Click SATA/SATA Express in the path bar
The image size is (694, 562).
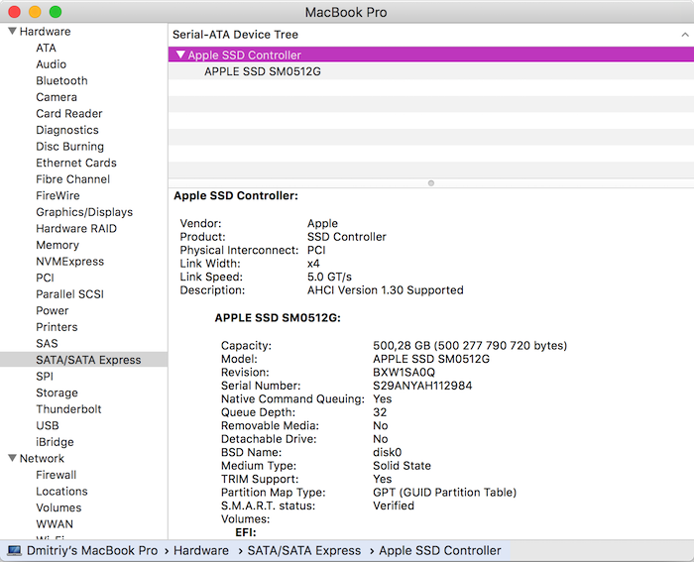pos(304,550)
